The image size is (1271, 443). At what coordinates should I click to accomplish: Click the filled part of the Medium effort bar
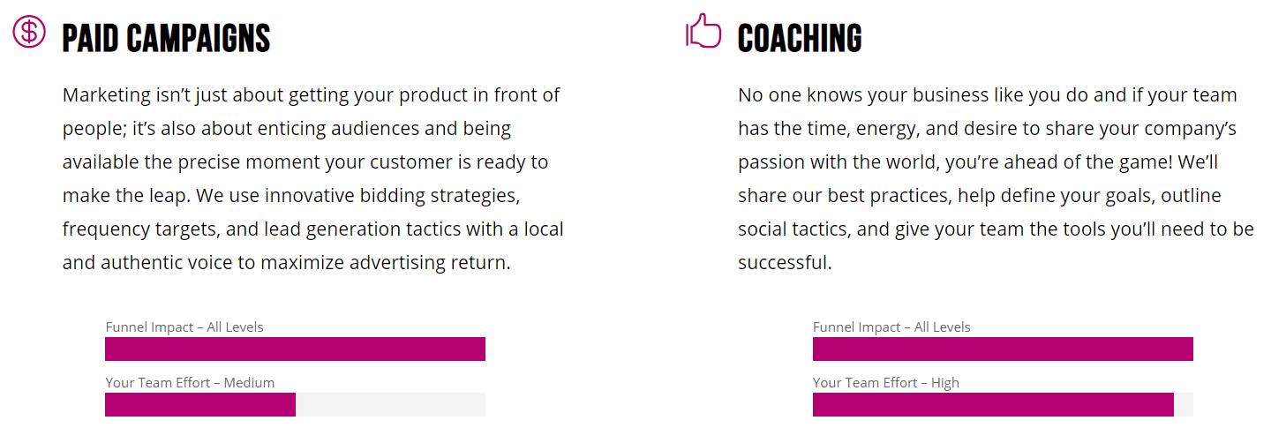(x=199, y=404)
